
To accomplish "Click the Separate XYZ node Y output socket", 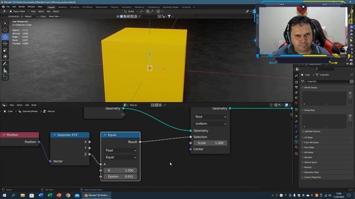I will 90,148.
